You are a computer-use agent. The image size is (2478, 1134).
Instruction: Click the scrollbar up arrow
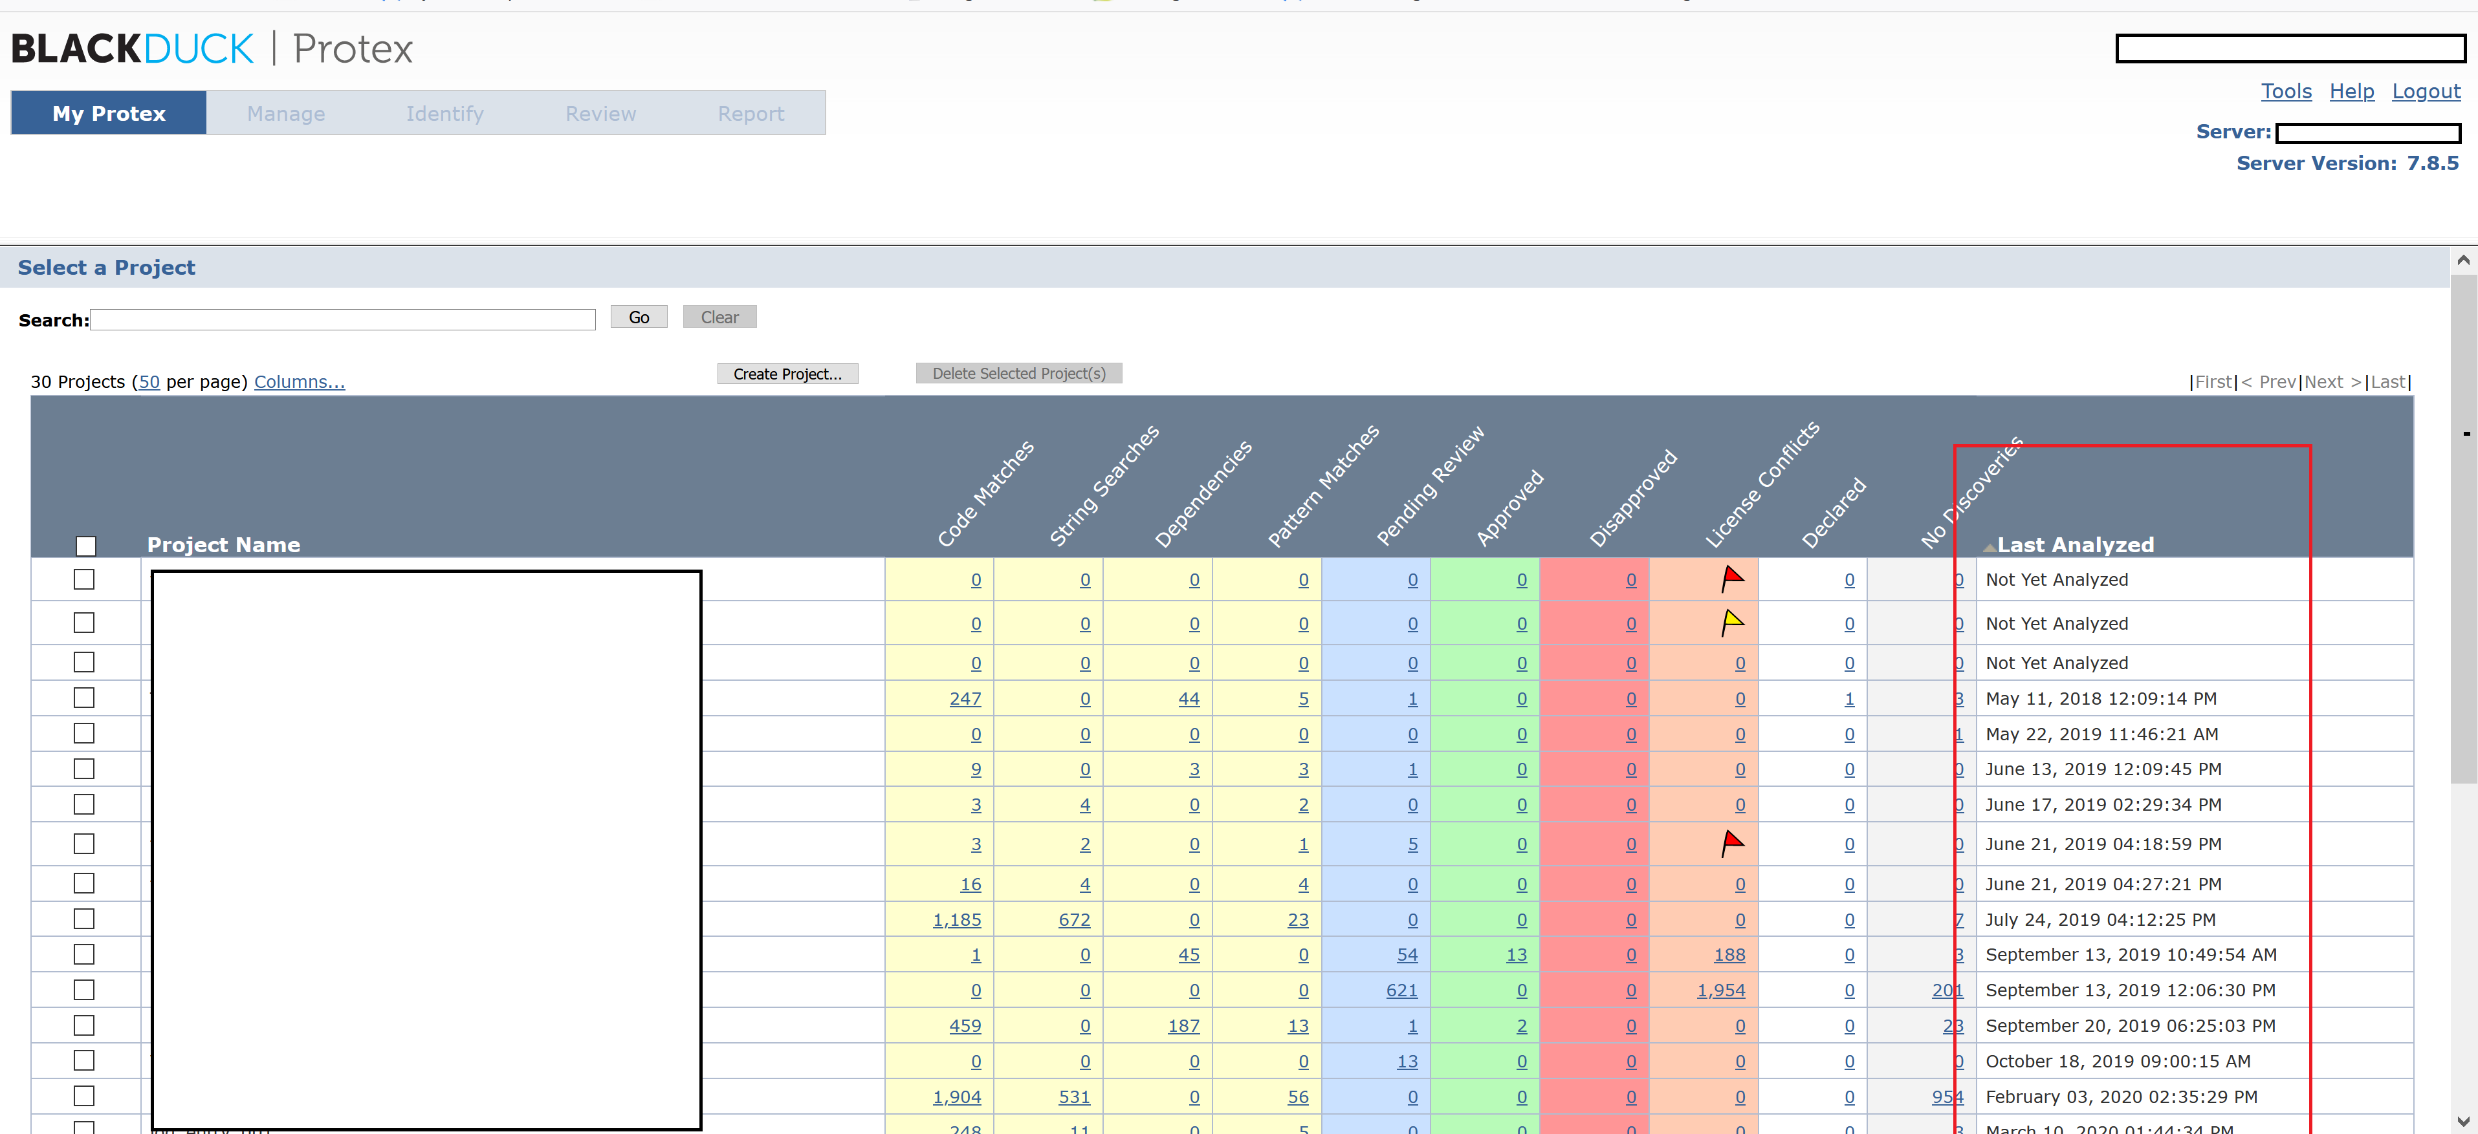(x=2462, y=259)
